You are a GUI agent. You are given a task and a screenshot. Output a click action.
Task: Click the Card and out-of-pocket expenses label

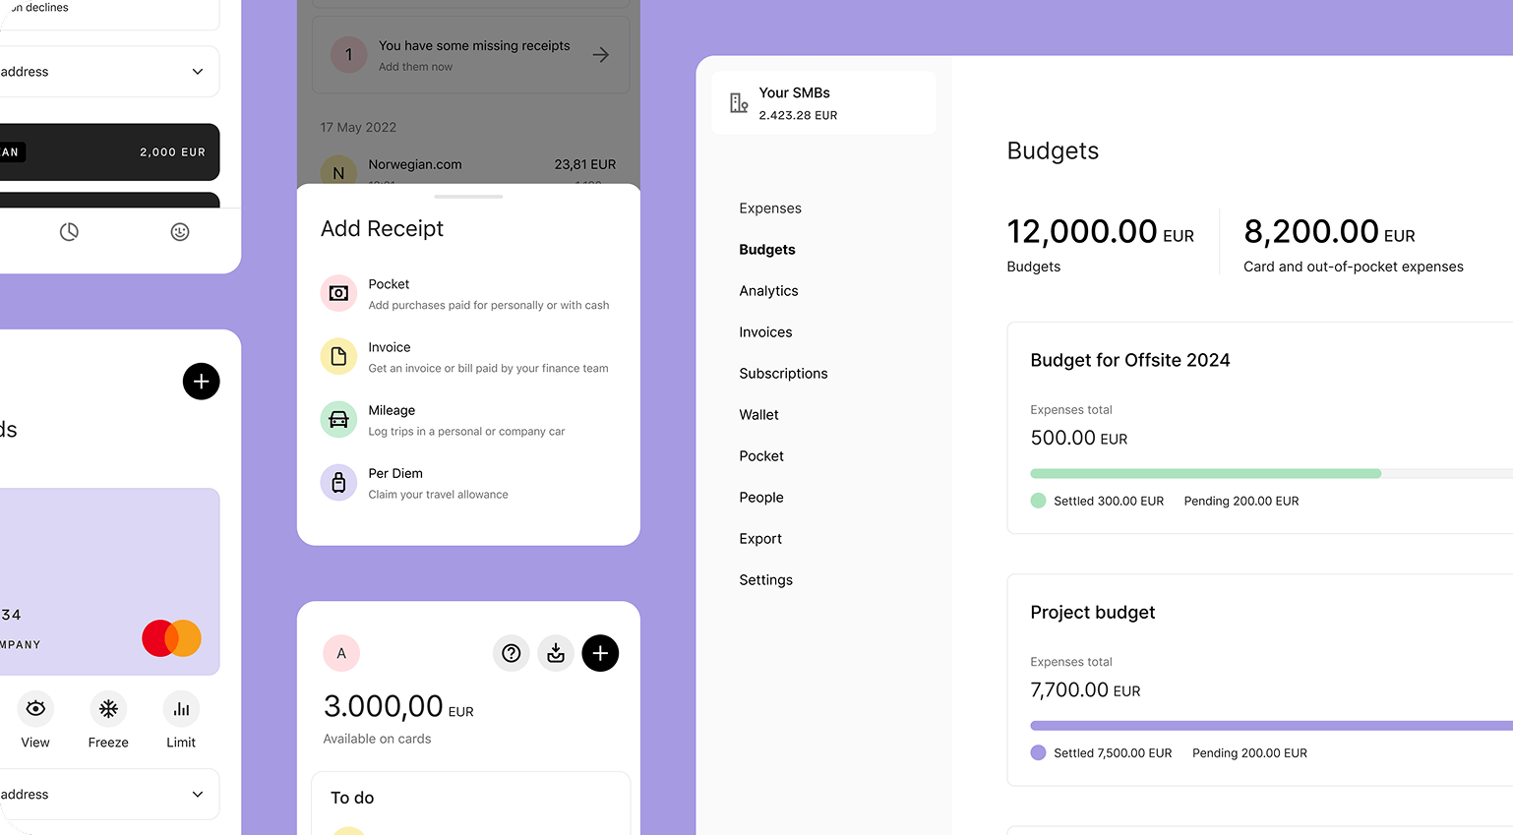(x=1354, y=267)
